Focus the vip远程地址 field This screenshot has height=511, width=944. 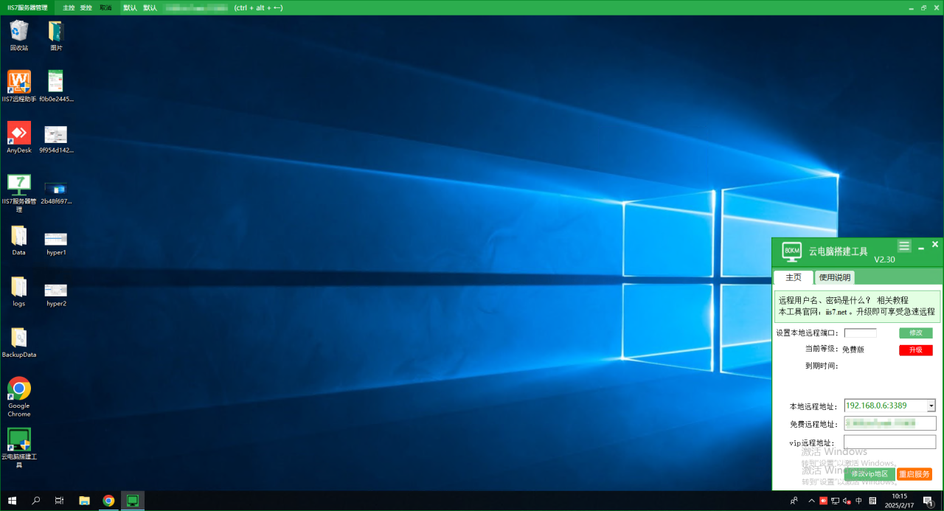pyautogui.click(x=890, y=442)
